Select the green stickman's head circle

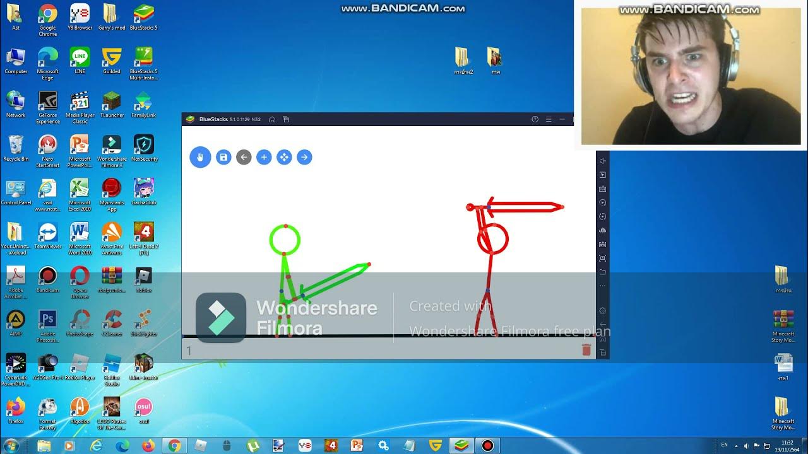(x=285, y=240)
